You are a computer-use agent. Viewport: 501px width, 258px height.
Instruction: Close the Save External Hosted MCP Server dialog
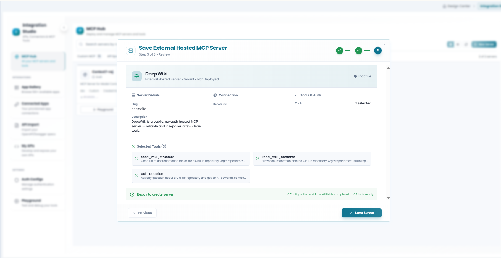[384, 45]
